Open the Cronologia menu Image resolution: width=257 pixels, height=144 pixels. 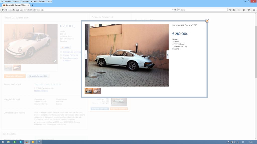25,1
